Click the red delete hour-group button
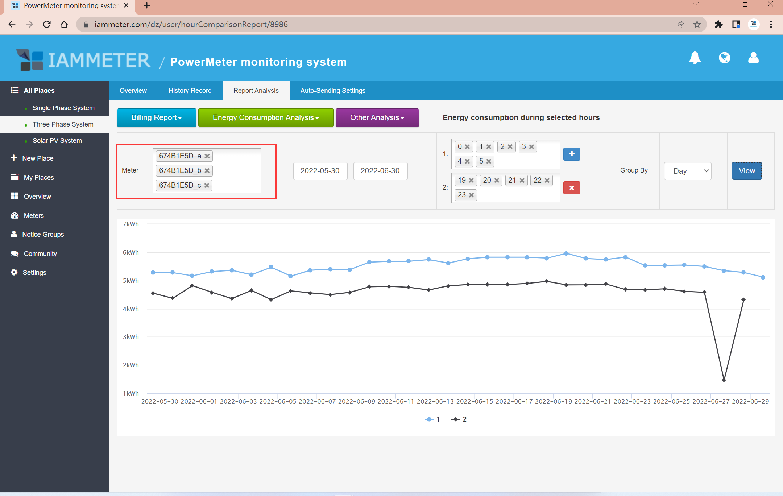Viewport: 783px width, 496px height. pyautogui.click(x=571, y=188)
